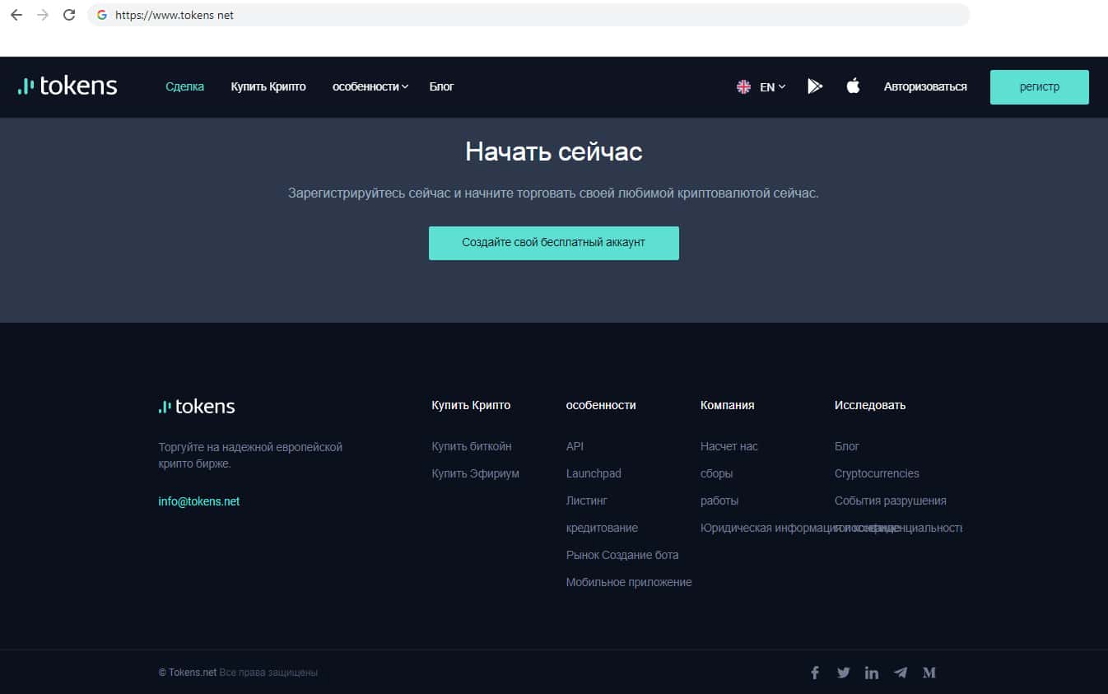Open the LinkedIn icon in footer
The image size is (1108, 694).
pyautogui.click(x=872, y=673)
